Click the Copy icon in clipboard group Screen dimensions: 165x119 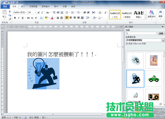pyautogui.click(x=10, y=15)
